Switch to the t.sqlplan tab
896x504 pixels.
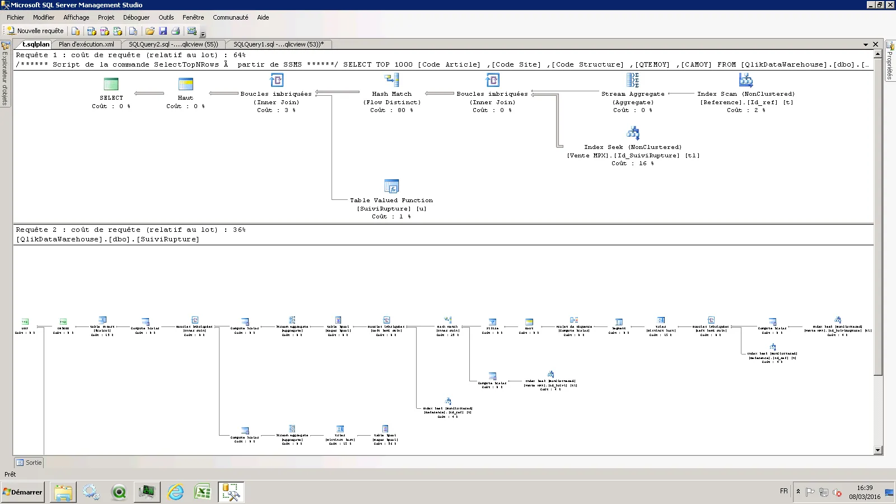click(x=36, y=44)
